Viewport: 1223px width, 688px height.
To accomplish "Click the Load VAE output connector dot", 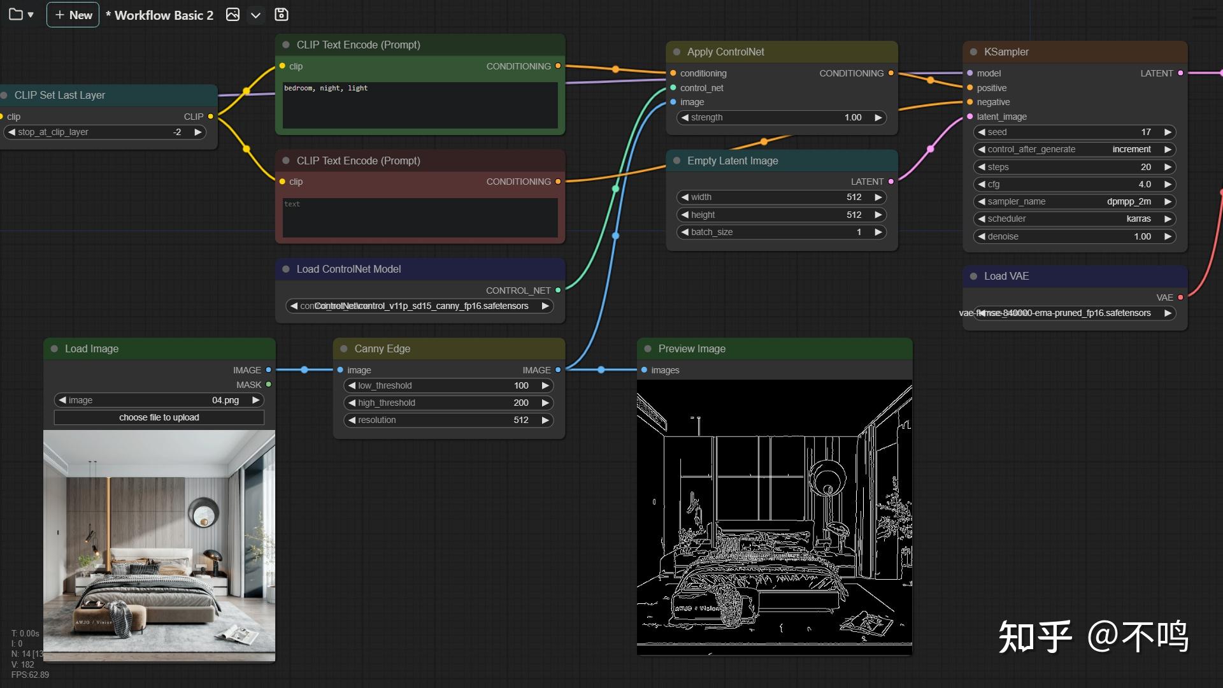I will tap(1180, 297).
